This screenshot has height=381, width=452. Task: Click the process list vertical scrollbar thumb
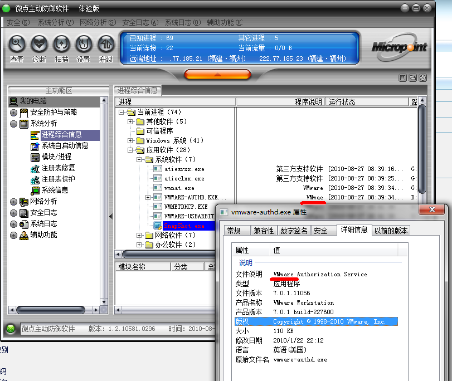pyautogui.click(x=422, y=149)
